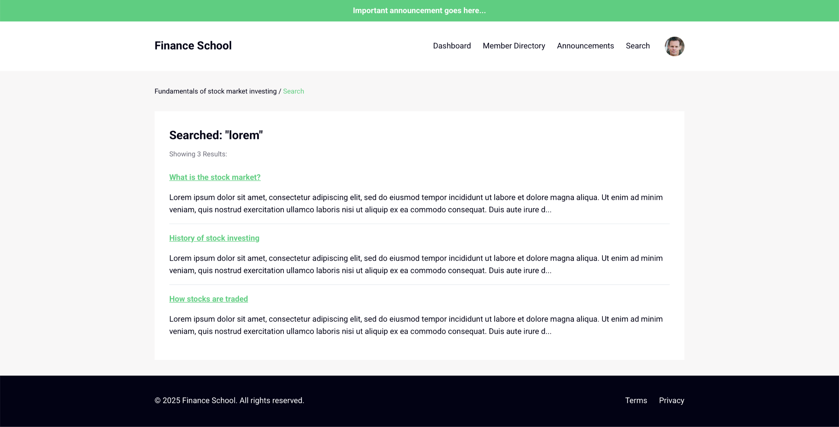This screenshot has width=839, height=427.
Task: Click the Searched "lorem" heading
Action: pyautogui.click(x=216, y=135)
